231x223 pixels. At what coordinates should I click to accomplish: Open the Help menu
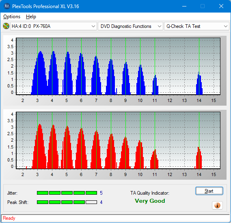tap(31, 17)
